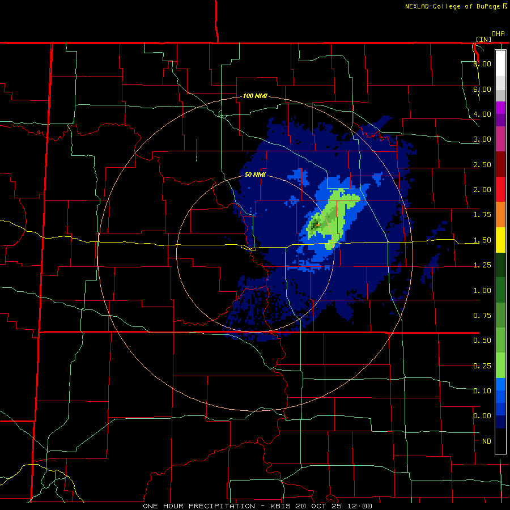Pick the white swatch atop the legend
The image size is (510, 510).
pyautogui.click(x=500, y=63)
